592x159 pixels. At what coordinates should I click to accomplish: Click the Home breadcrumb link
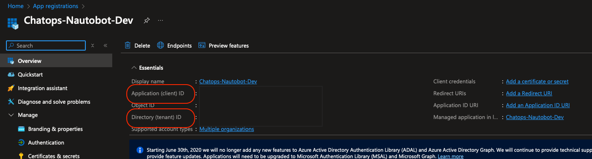pos(15,6)
